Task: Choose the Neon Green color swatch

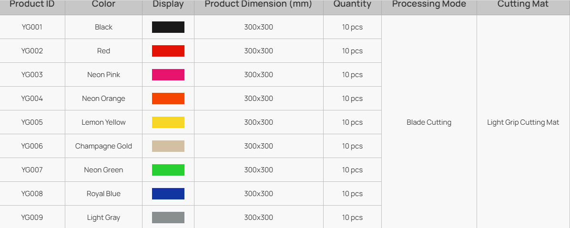Action: [168, 170]
